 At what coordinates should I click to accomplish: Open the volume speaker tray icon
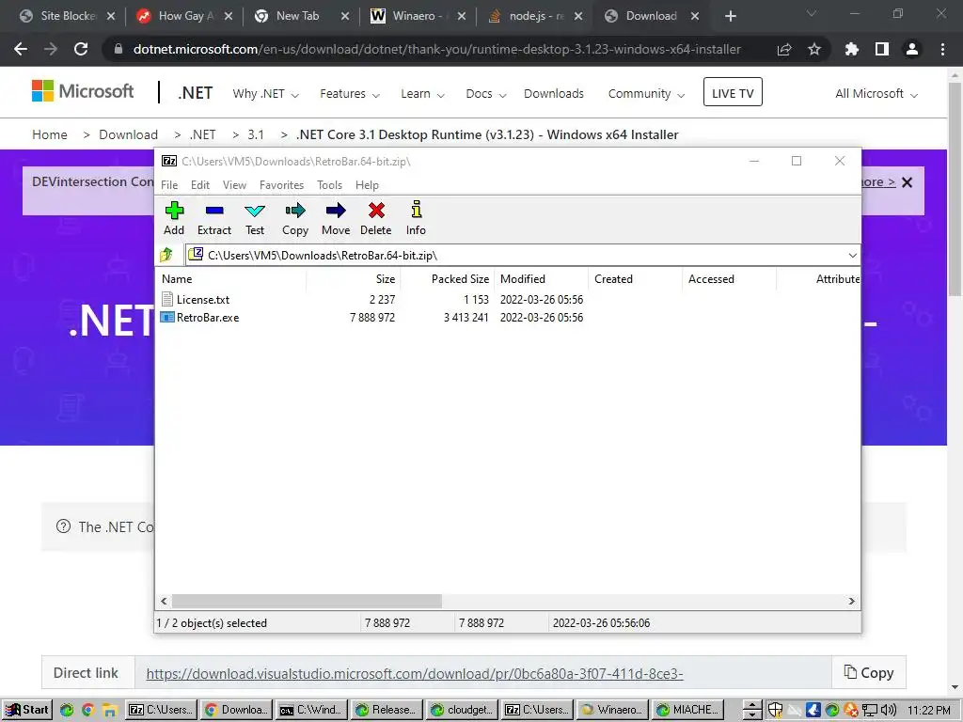pyautogui.click(x=890, y=711)
